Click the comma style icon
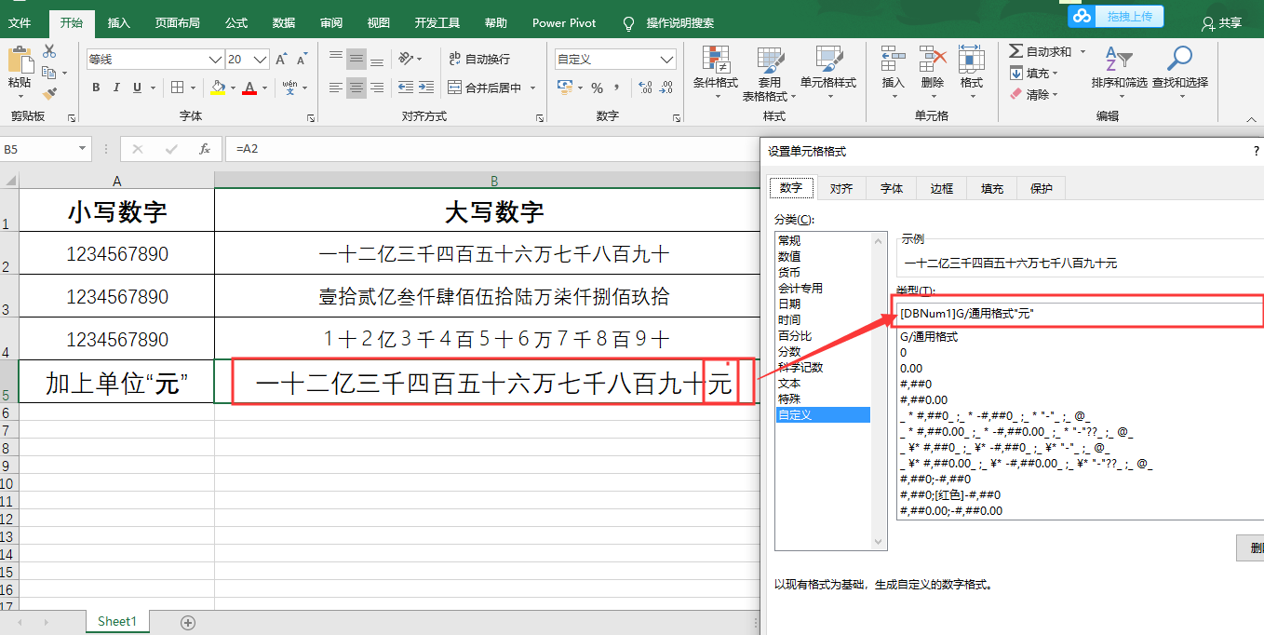The height and width of the screenshot is (635, 1264). click(x=617, y=88)
